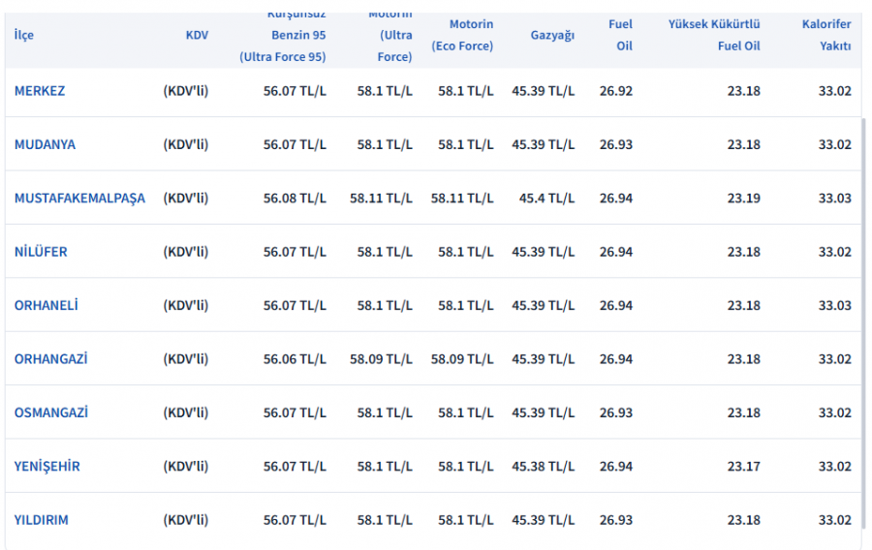Click the KDV column header
872x550 pixels.
click(197, 35)
